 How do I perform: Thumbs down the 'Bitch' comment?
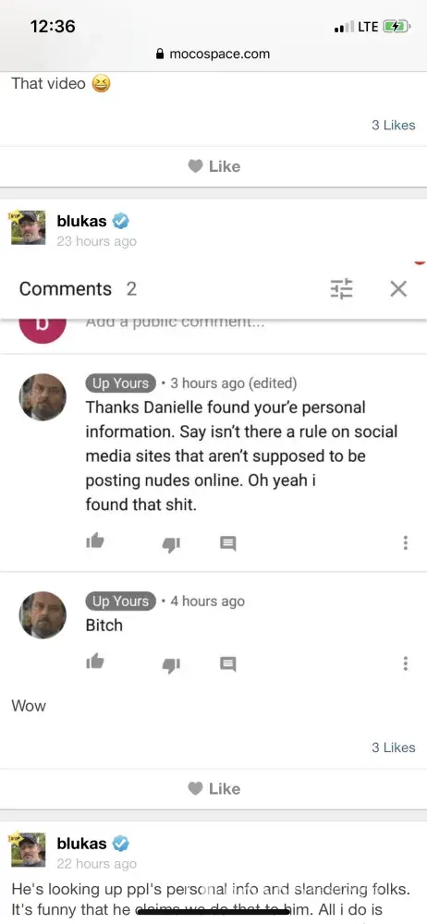point(171,664)
